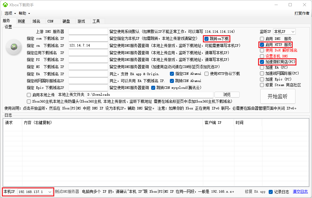This screenshot has width=312, height=198.
Task: Click the 上游 DNS 服务器 input field
Action: tap(88, 31)
